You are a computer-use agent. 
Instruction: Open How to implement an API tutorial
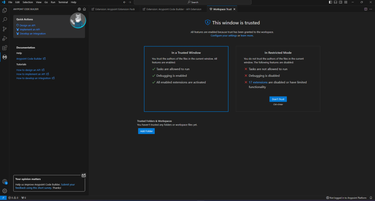coord(33,74)
